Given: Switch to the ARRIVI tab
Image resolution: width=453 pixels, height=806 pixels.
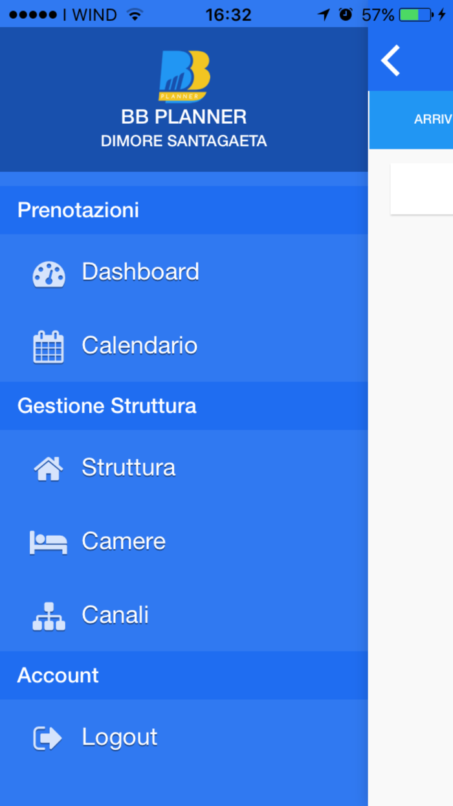Looking at the screenshot, I should pos(435,119).
